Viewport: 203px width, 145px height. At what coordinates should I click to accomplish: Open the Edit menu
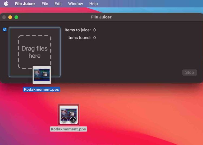point(58,4)
